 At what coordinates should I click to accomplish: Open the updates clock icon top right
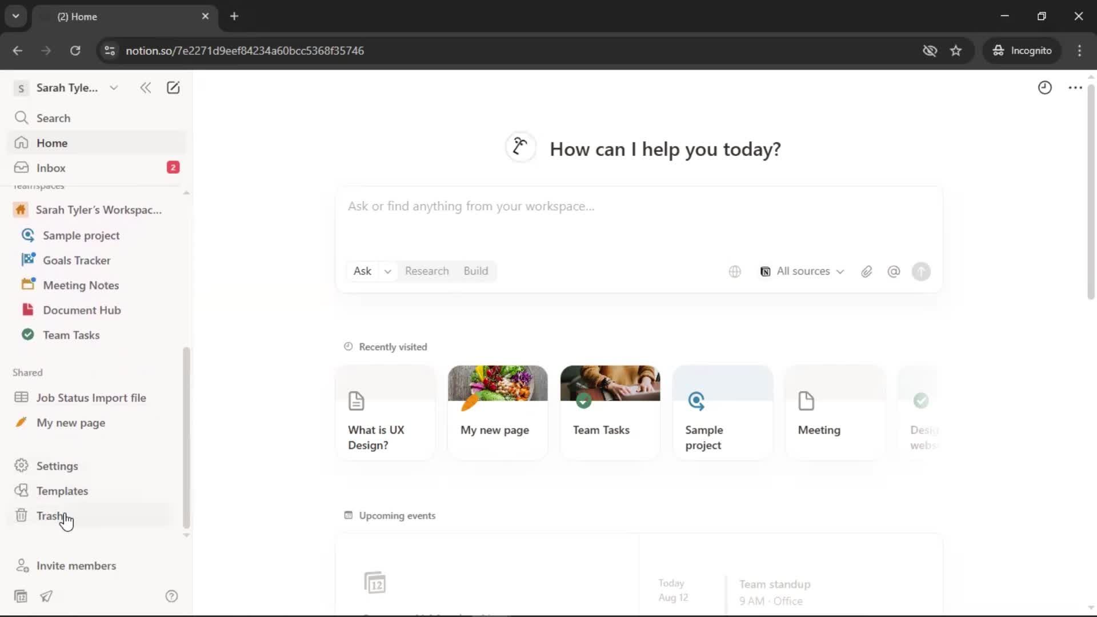point(1044,87)
